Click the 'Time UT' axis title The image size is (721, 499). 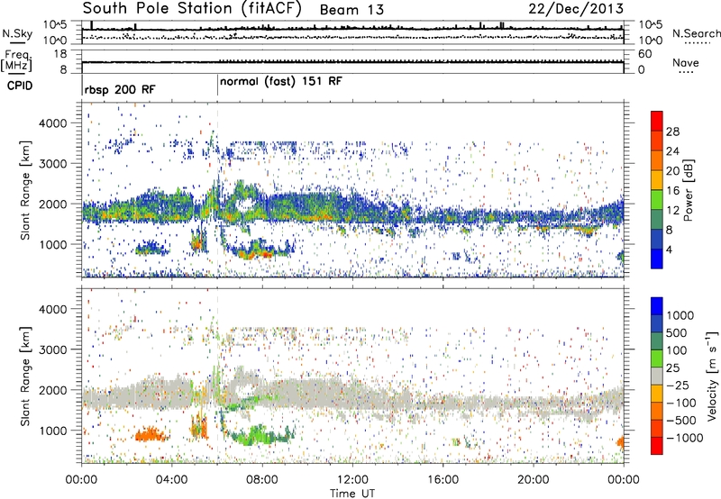click(x=352, y=493)
